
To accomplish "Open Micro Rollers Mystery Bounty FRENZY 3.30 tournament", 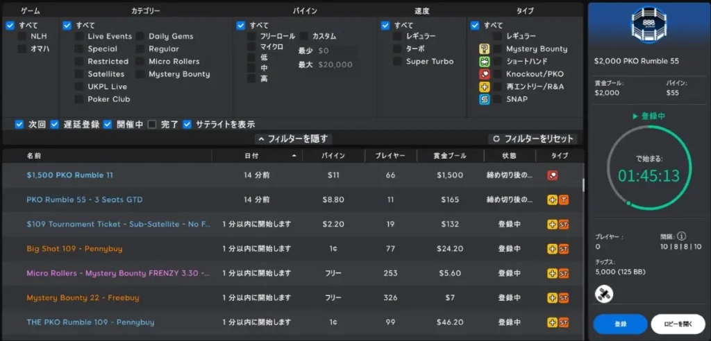I will pyautogui.click(x=118, y=274).
